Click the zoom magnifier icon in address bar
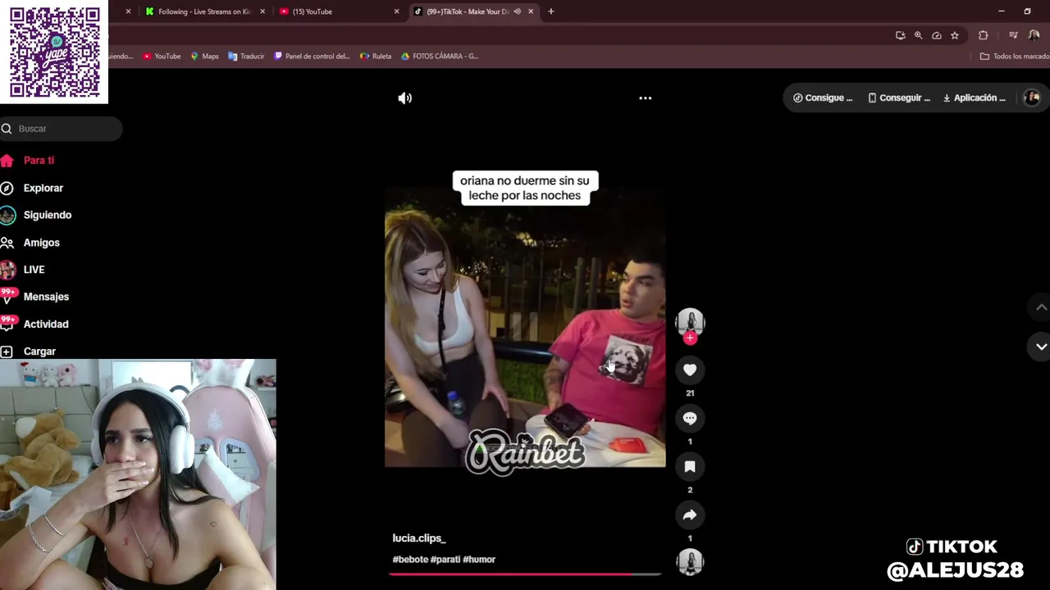 [x=918, y=35]
